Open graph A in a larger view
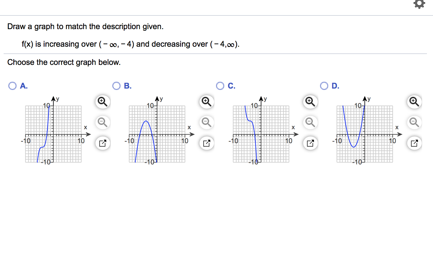Viewport: 433px width, 256px height. tap(102, 143)
